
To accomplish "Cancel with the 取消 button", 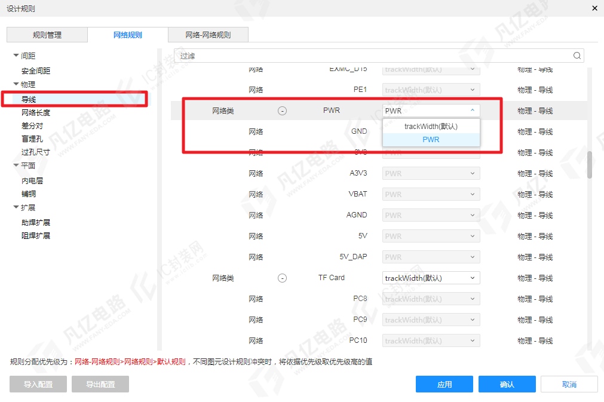I will point(569,384).
